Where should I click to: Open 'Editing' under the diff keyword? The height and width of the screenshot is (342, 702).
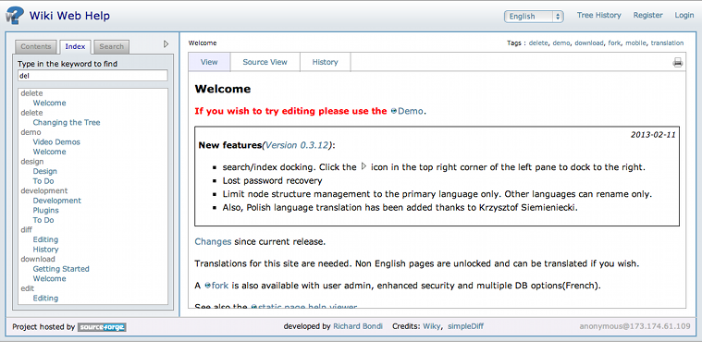[45, 239]
